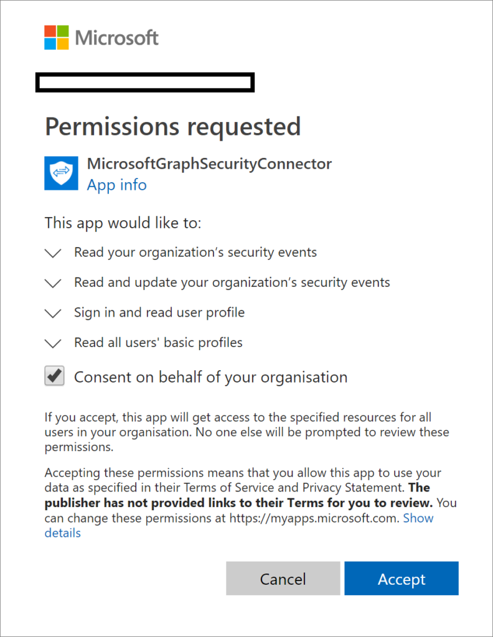Click the MicrosoftGraphSecurityConnector shield app icon
This screenshot has width=493, height=637.
coord(60,173)
